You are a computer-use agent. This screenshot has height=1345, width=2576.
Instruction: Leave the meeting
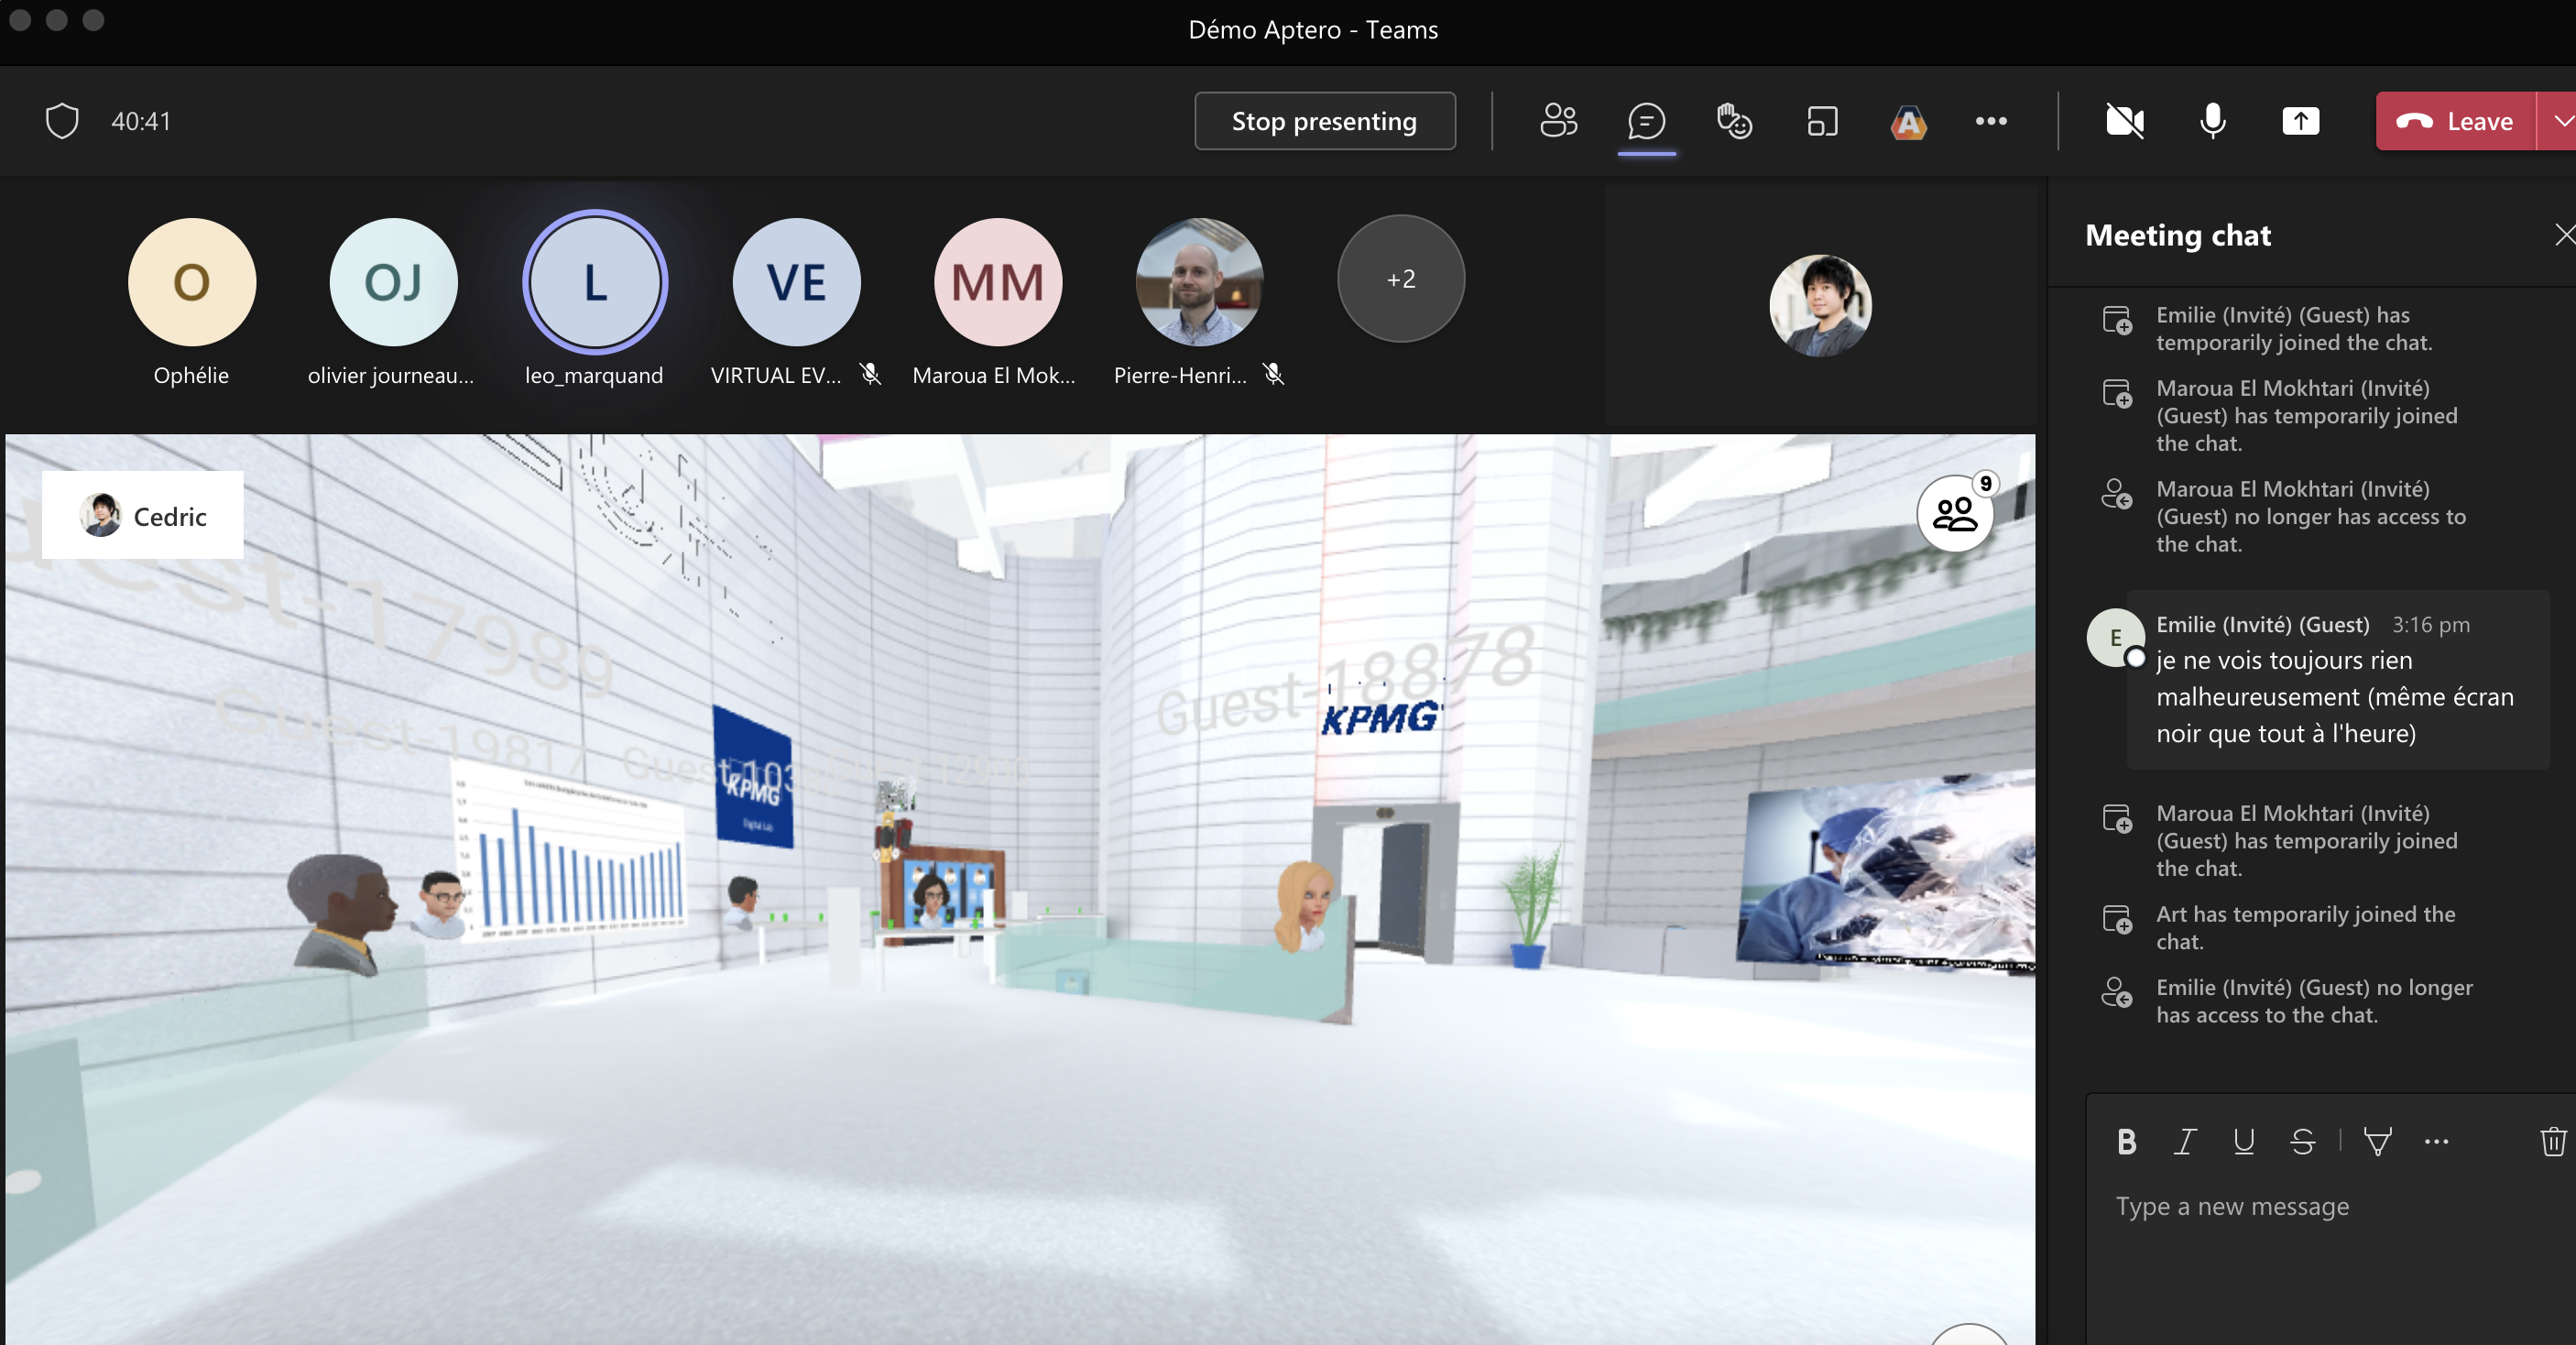click(2456, 121)
